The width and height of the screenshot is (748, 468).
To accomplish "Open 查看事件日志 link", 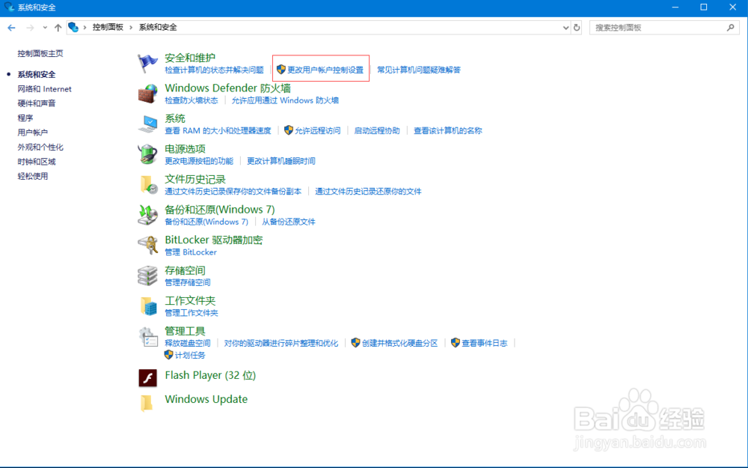I will [484, 343].
